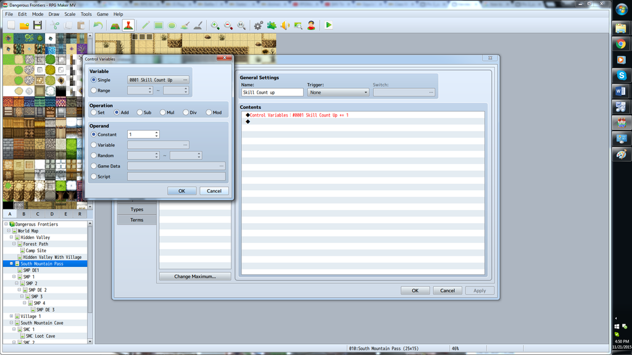The image size is (632, 355).
Task: Open Sound Test speaker icon
Action: [x=285, y=25]
